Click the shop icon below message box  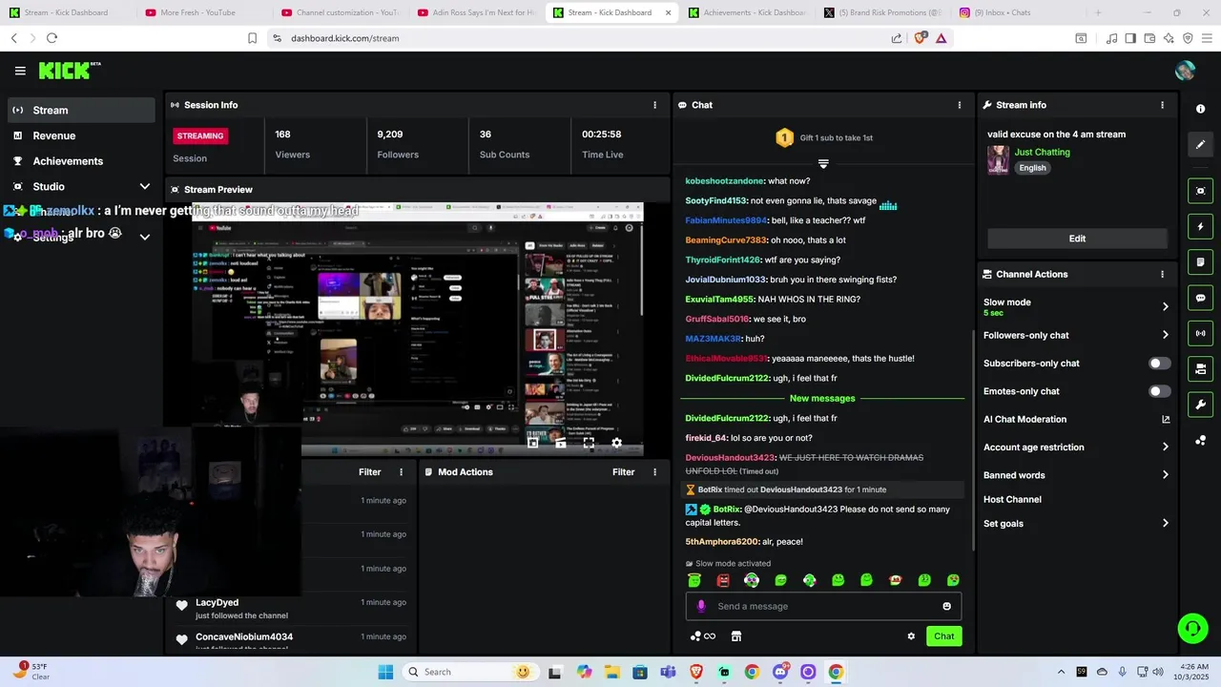tap(735, 636)
